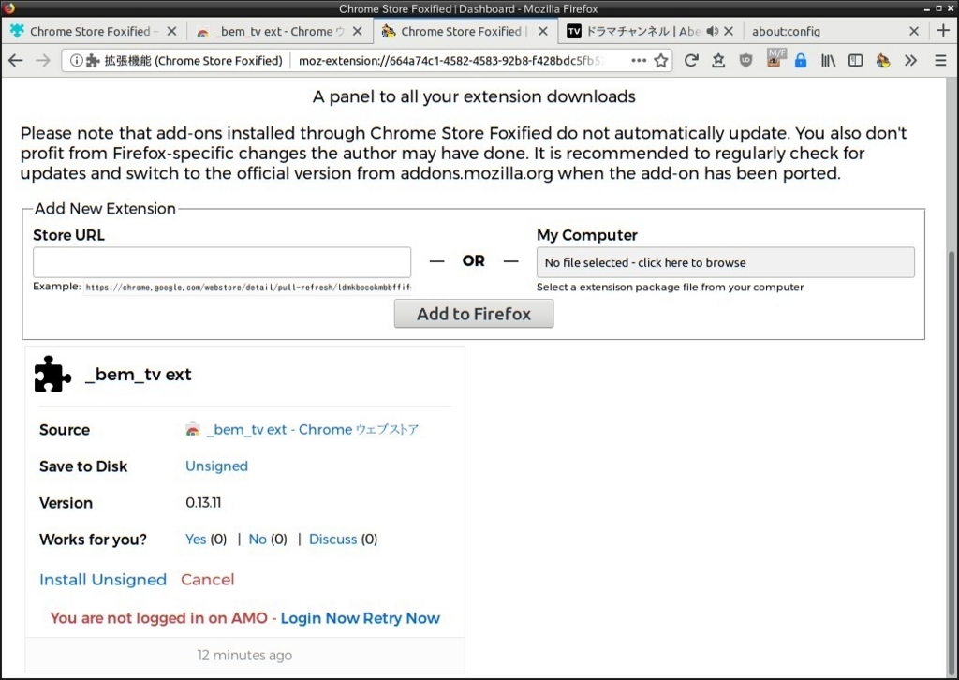Viewport: 959px width, 680px height.
Task: Vote No for works for you
Action: (x=258, y=540)
